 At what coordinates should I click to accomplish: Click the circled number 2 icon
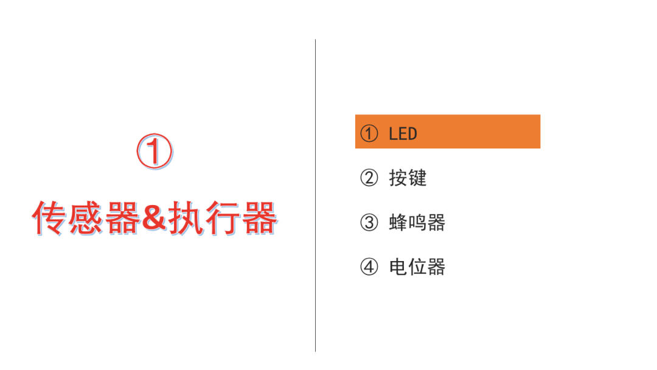point(369,178)
